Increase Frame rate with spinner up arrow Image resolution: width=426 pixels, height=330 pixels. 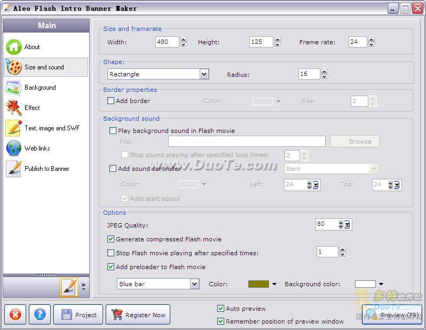(372, 40)
